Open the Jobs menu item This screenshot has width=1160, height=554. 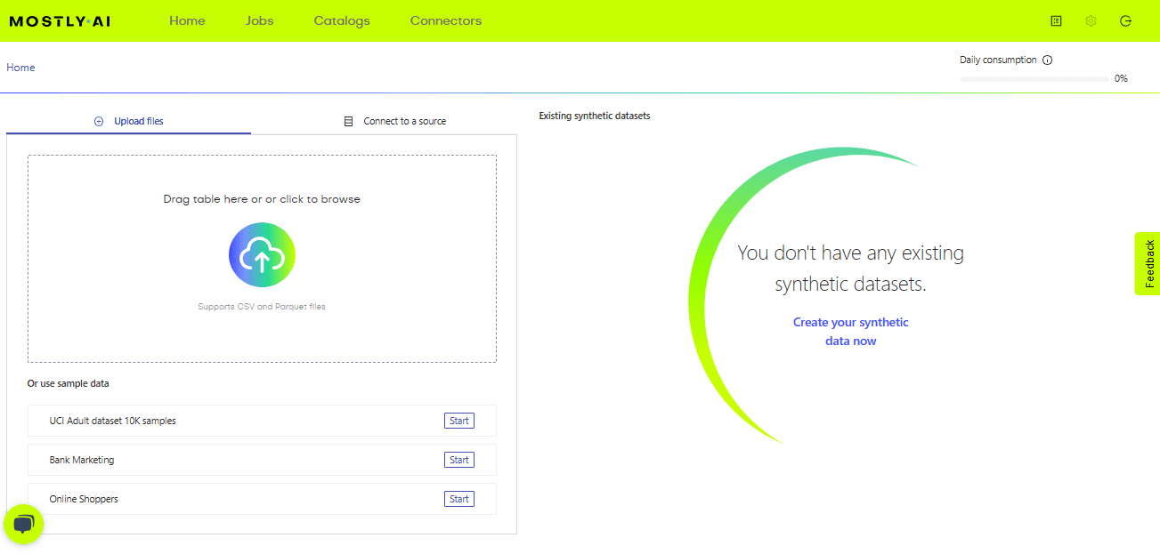click(260, 20)
